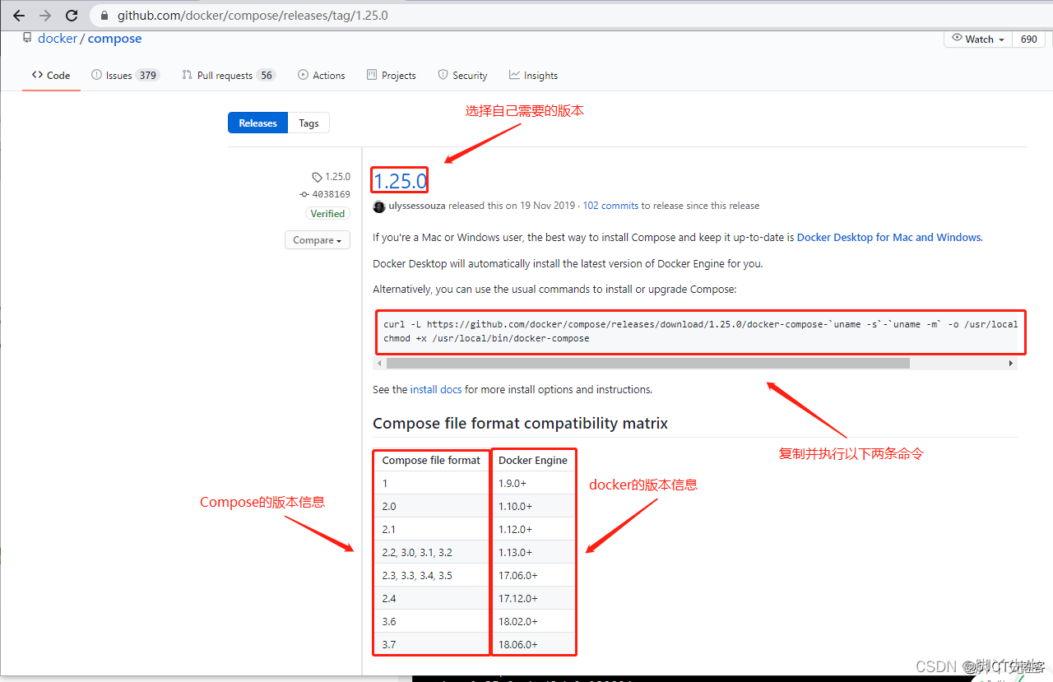
Task: Click the '17.06.0+' Docker Engine cell
Action: point(533,576)
